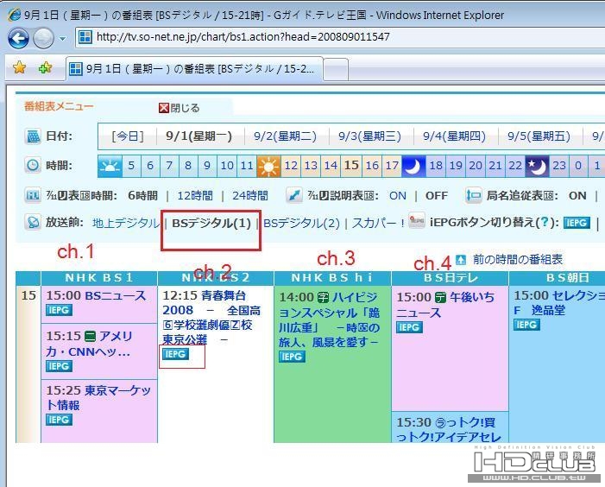Jump to hour 22 in time bar
The width and height of the screenshot is (605, 487).
(x=515, y=167)
